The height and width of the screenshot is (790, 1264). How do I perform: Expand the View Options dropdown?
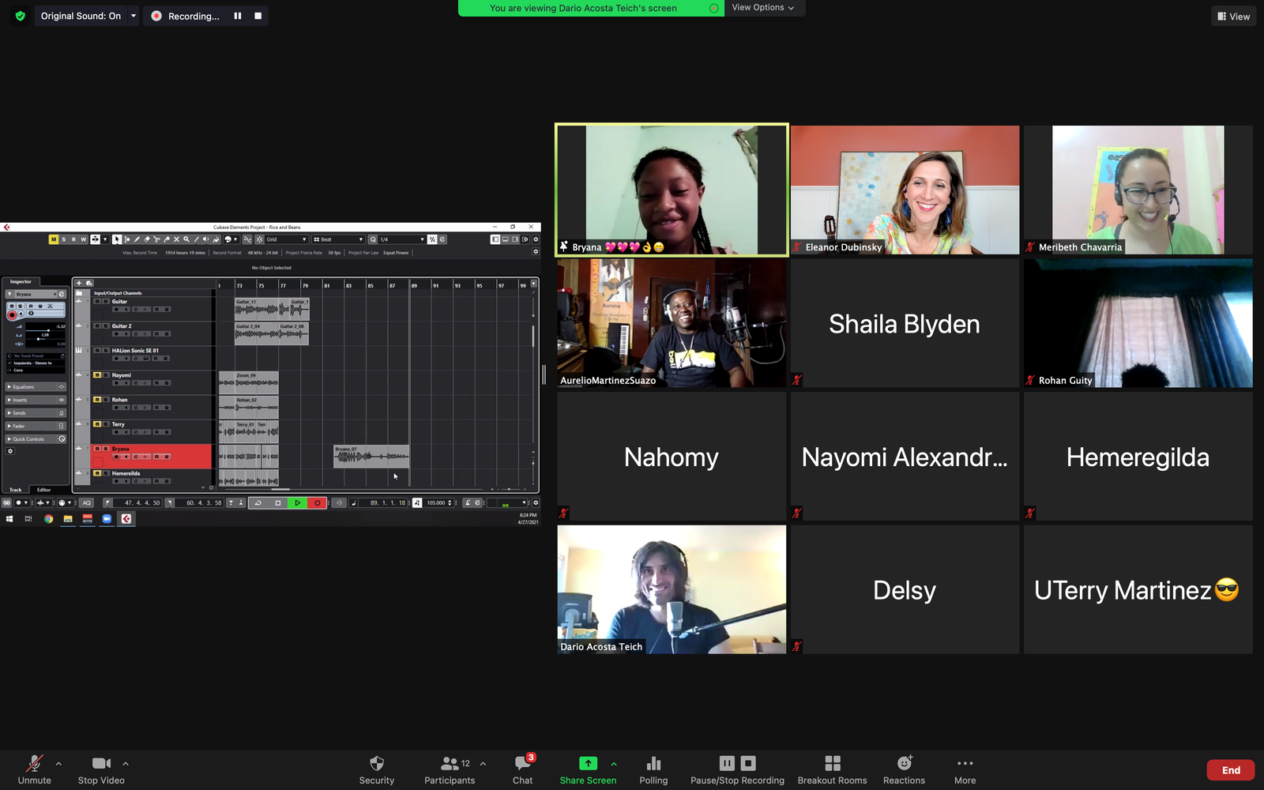pyautogui.click(x=762, y=8)
